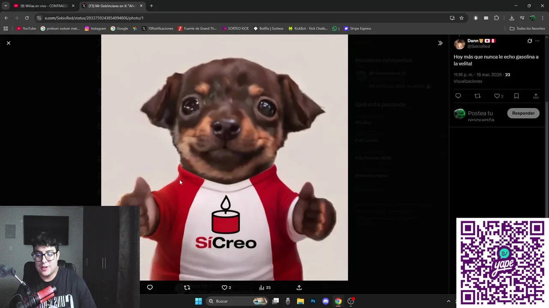Open the @SekioRed handle link
Viewport: 549px width, 308px height.
(x=479, y=46)
